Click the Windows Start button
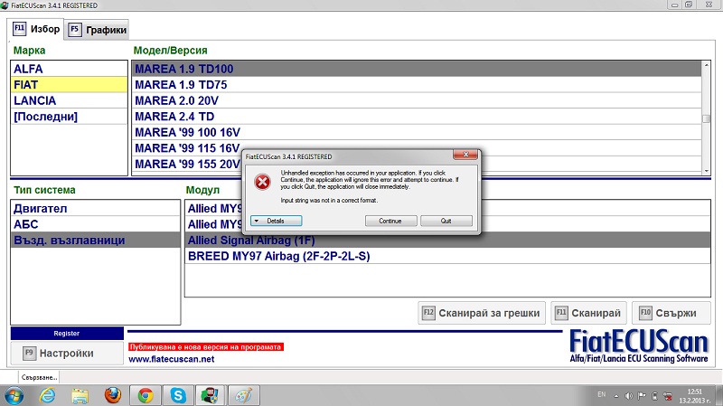 tap(15, 395)
